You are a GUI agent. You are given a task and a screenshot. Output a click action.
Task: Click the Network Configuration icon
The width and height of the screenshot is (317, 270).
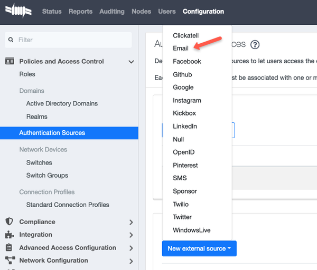point(10,260)
